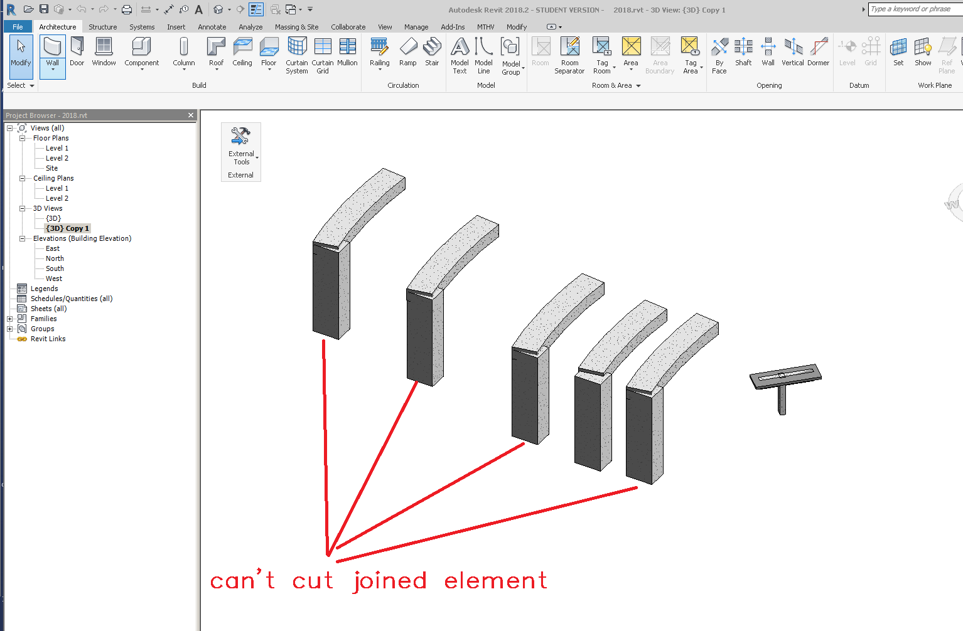This screenshot has height=631, width=963.
Task: Open the Structure ribbon tab
Action: tap(102, 27)
